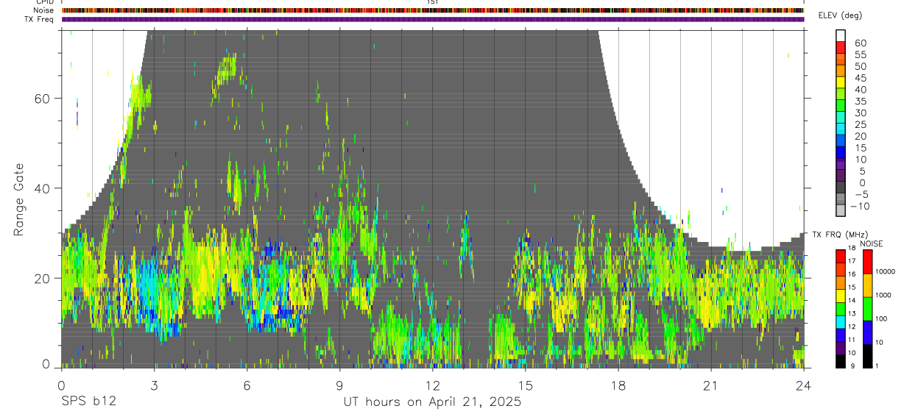Click the '18' label on TX FRQ scale

point(852,248)
